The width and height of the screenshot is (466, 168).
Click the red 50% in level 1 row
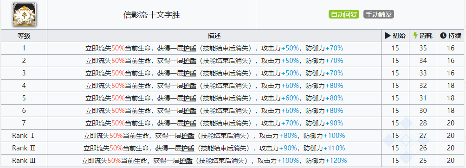click(x=118, y=48)
